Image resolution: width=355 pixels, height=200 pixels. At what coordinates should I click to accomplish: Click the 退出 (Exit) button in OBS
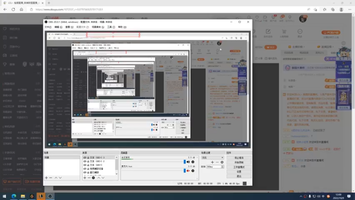tap(239, 176)
